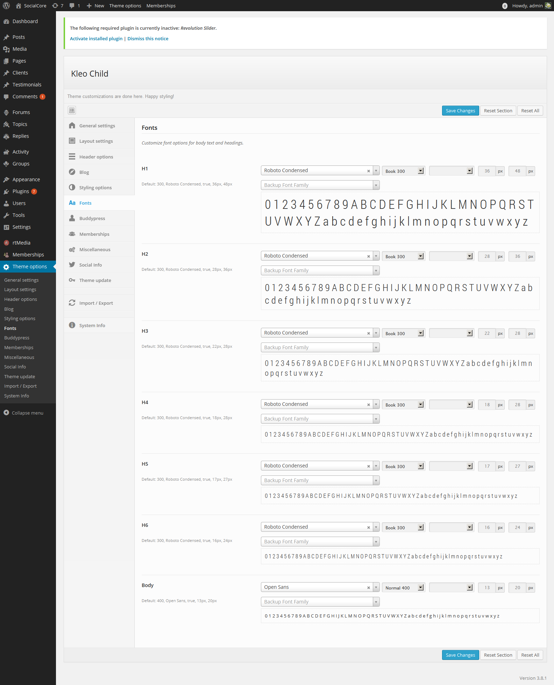Clear the Body Open Sans font selection
This screenshot has width=554, height=685.
click(x=368, y=587)
